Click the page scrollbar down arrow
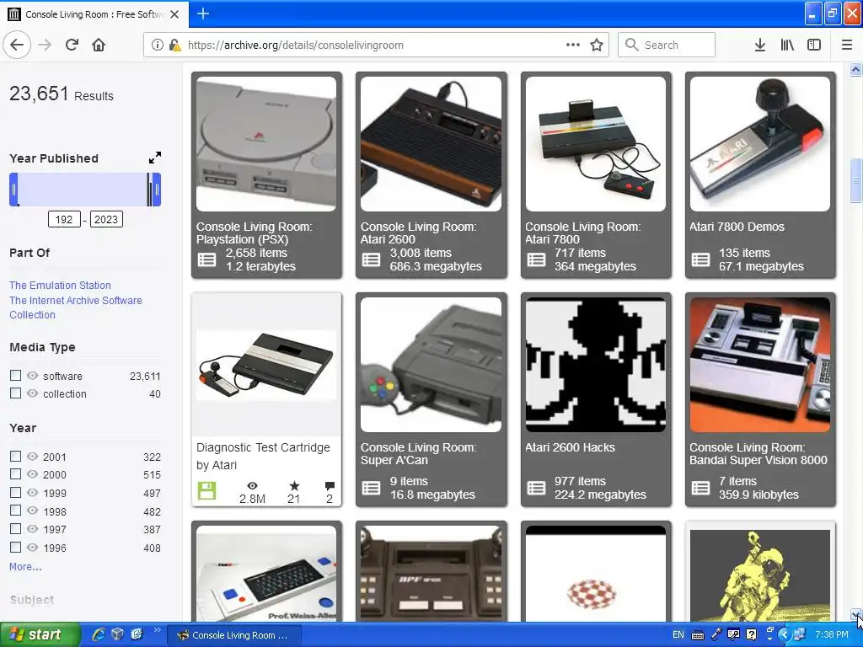The height and width of the screenshot is (647, 863). pyautogui.click(x=855, y=615)
